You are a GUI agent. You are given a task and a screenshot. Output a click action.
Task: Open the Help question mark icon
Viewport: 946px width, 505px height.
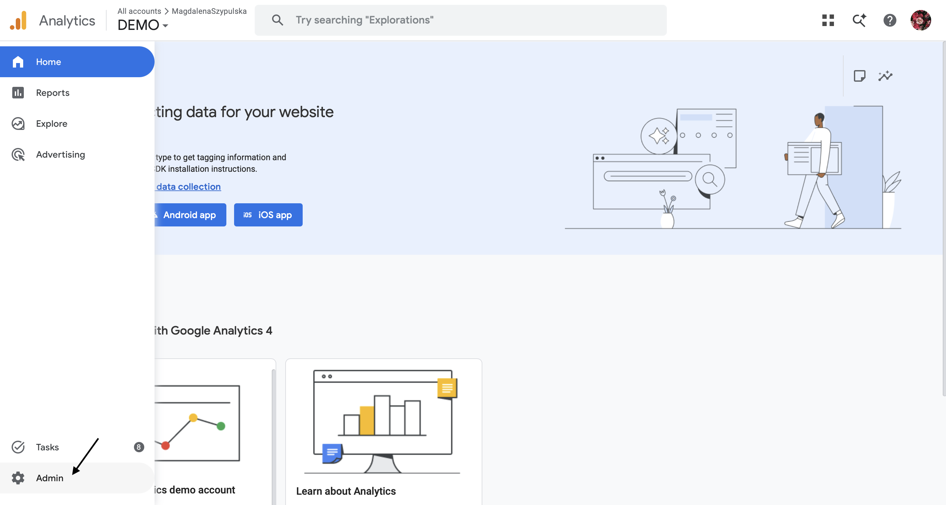click(889, 20)
